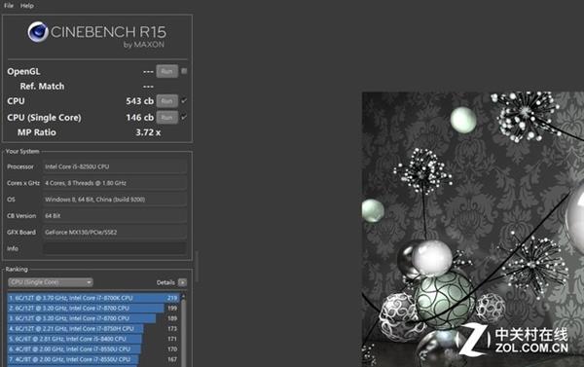
Task: Run the CPU (Single Core) benchmark
Action: tap(166, 118)
